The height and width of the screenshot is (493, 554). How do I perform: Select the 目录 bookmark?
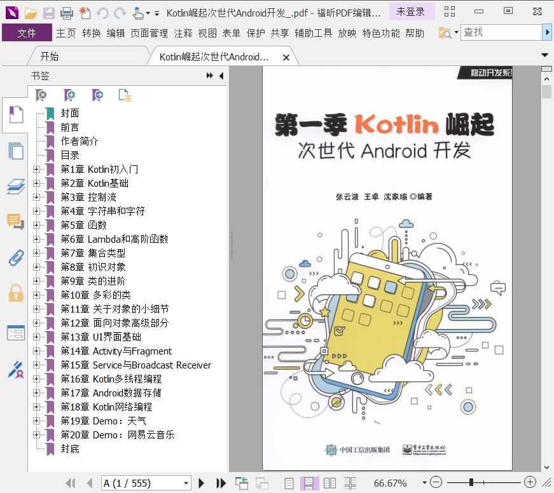69,155
